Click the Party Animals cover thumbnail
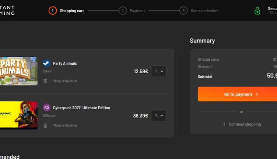 tap(19, 71)
